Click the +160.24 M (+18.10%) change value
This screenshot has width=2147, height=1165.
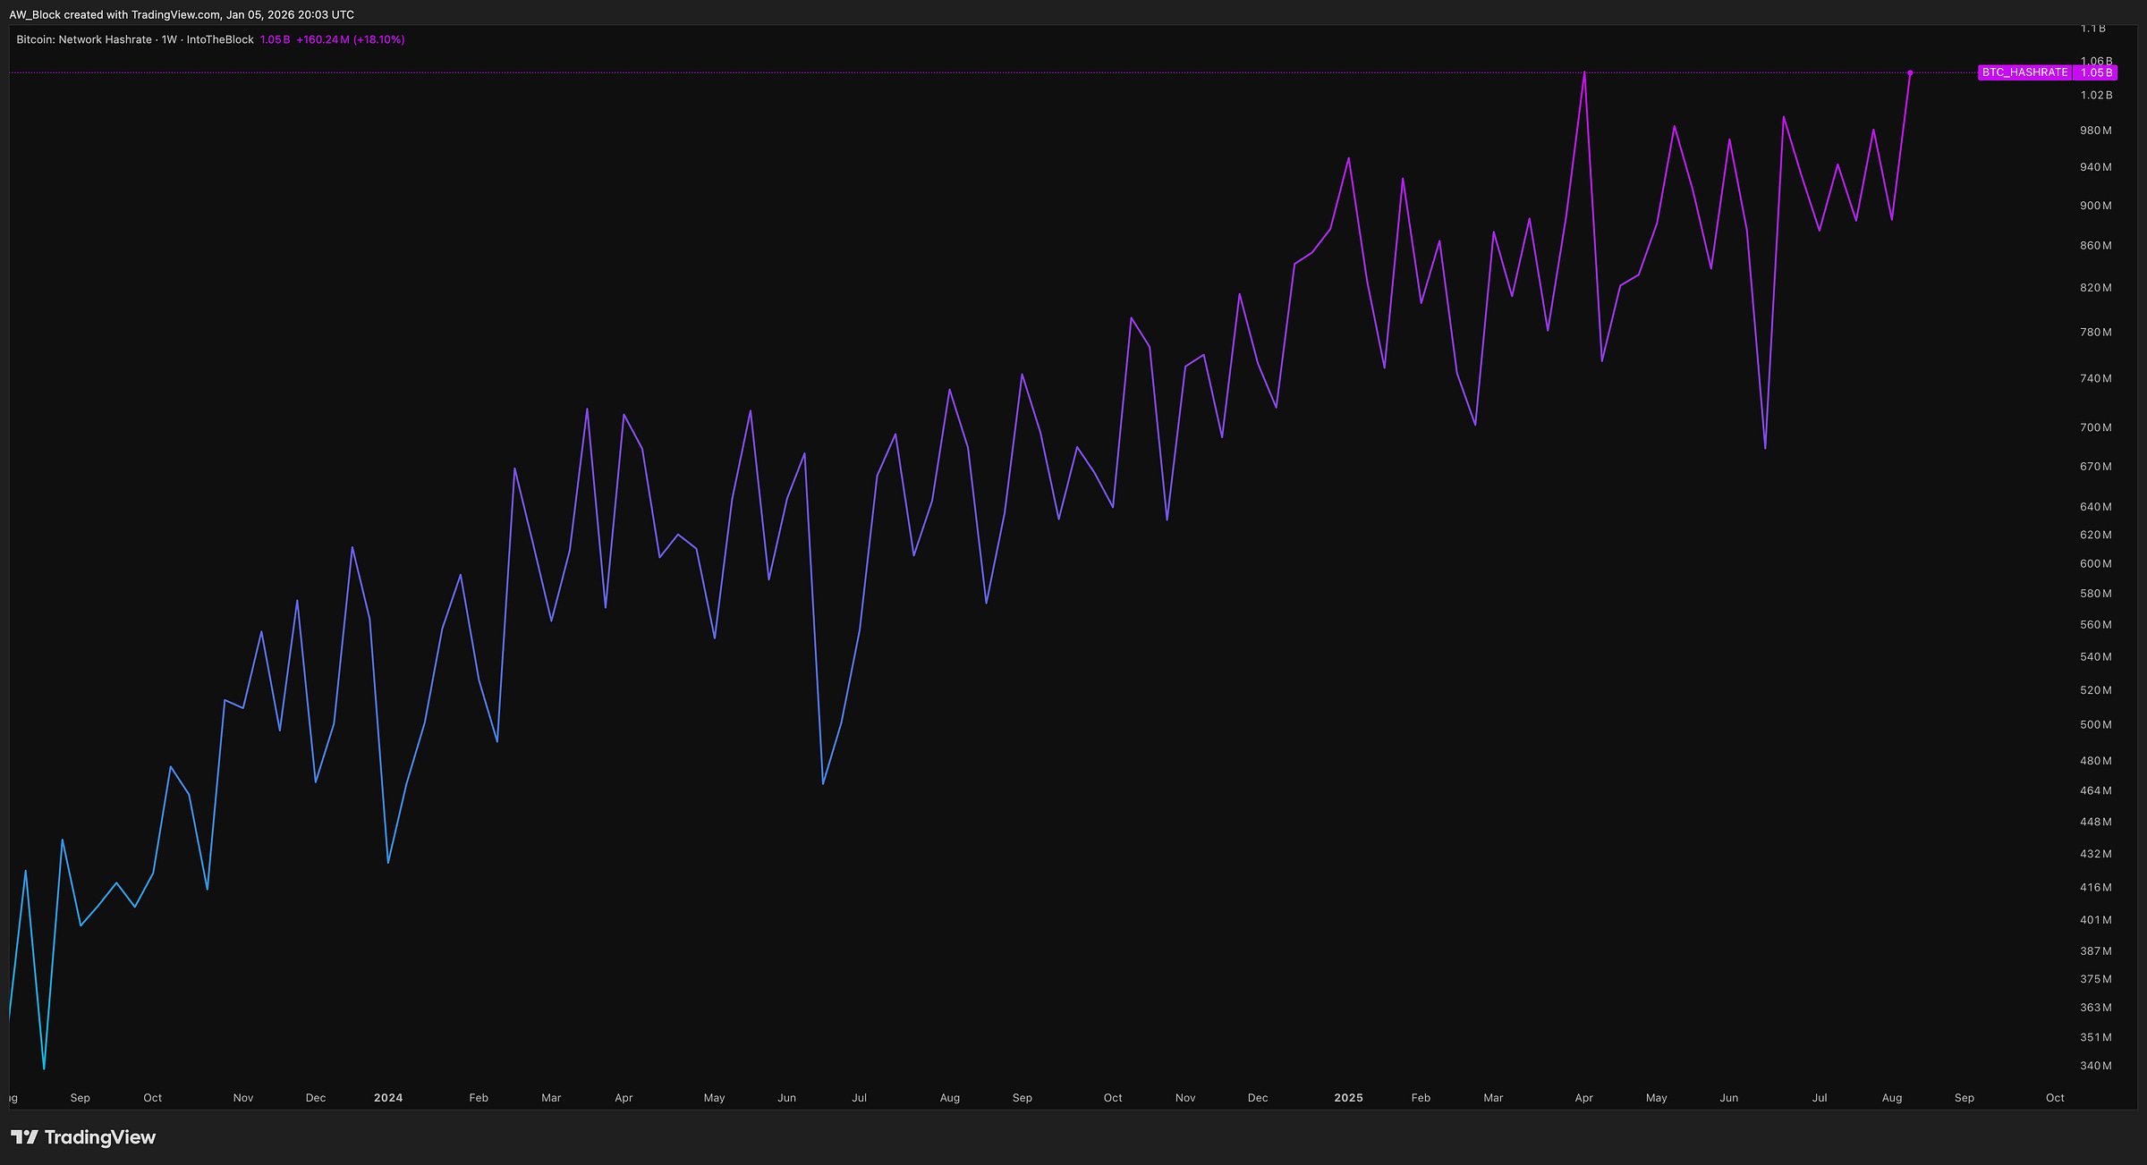click(351, 39)
